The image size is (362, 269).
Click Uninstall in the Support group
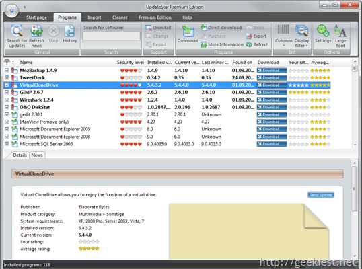(158, 28)
